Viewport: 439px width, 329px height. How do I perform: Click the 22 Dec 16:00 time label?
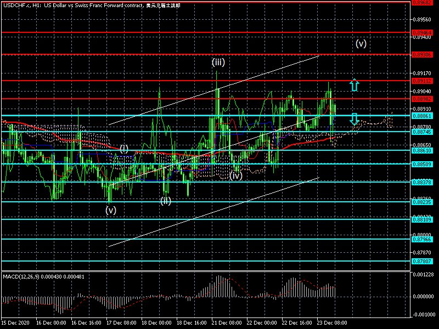click(297, 323)
